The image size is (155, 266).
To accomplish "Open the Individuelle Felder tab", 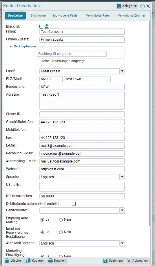I will click(66, 15).
